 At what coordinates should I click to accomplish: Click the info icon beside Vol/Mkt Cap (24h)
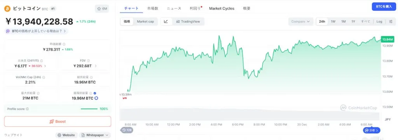(x=43, y=77)
